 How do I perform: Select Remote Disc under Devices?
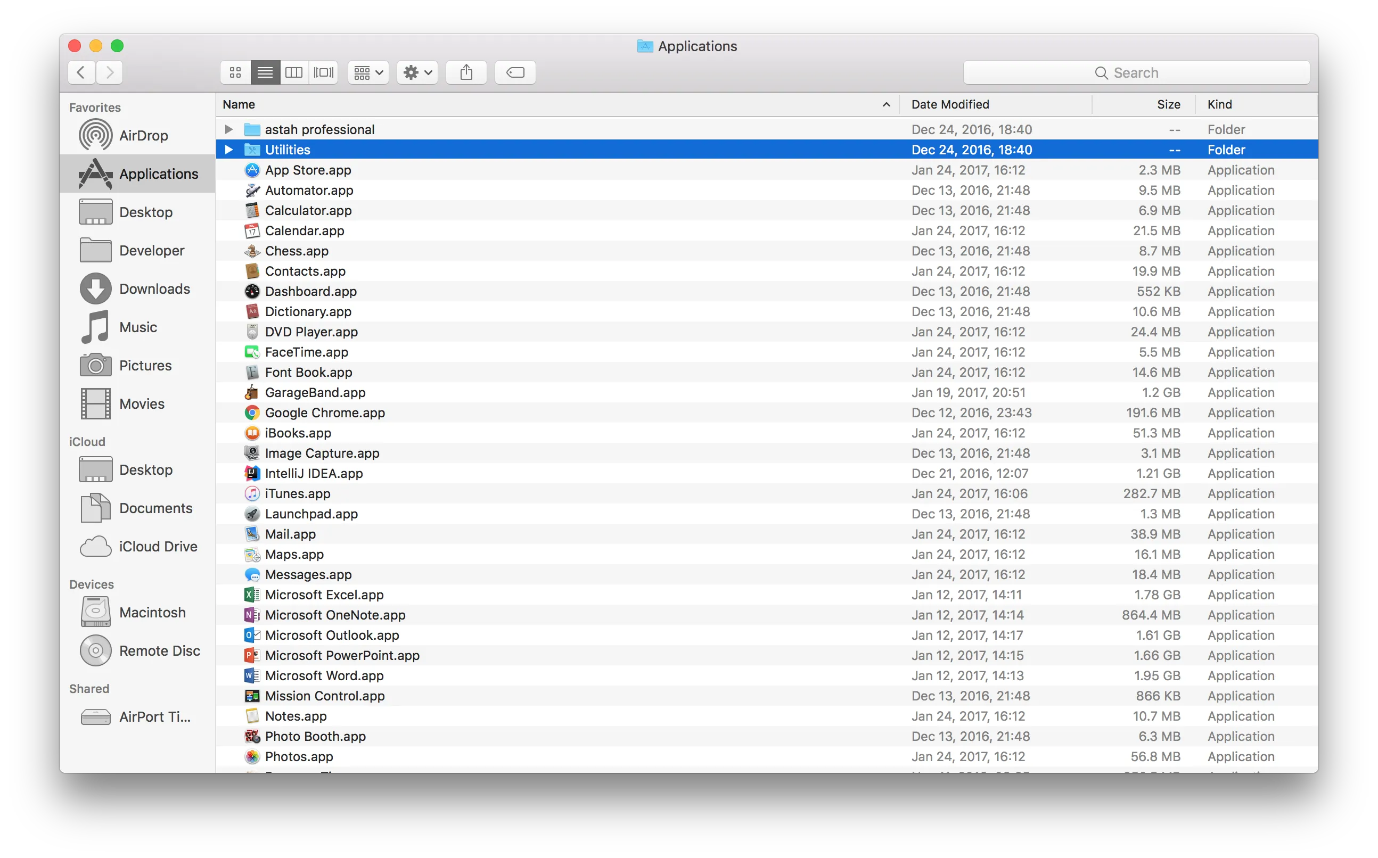159,651
